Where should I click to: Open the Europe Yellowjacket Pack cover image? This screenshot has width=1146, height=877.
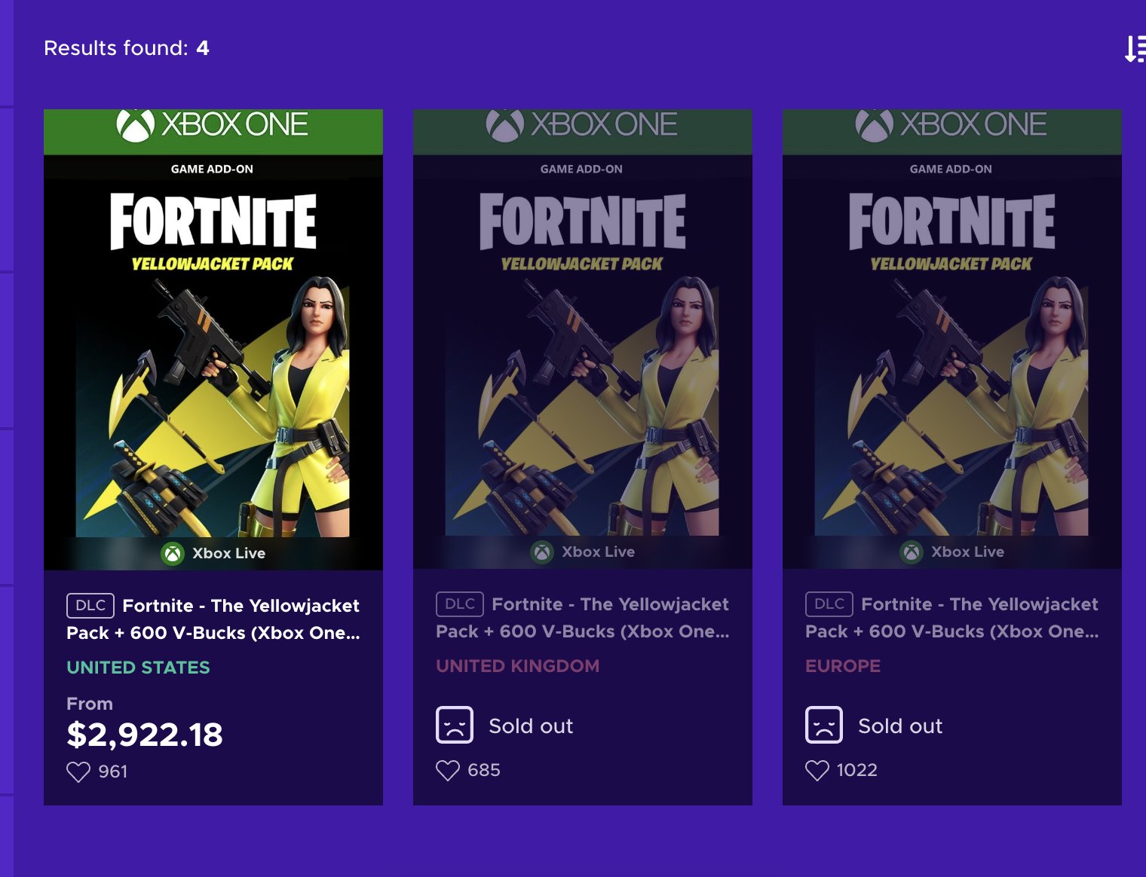[952, 339]
